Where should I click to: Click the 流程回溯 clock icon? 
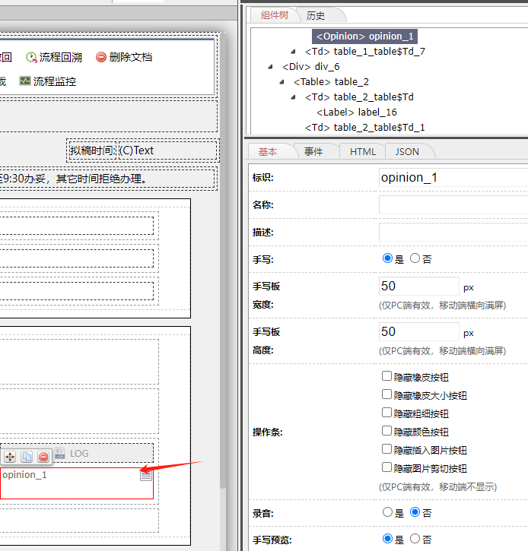tap(31, 57)
